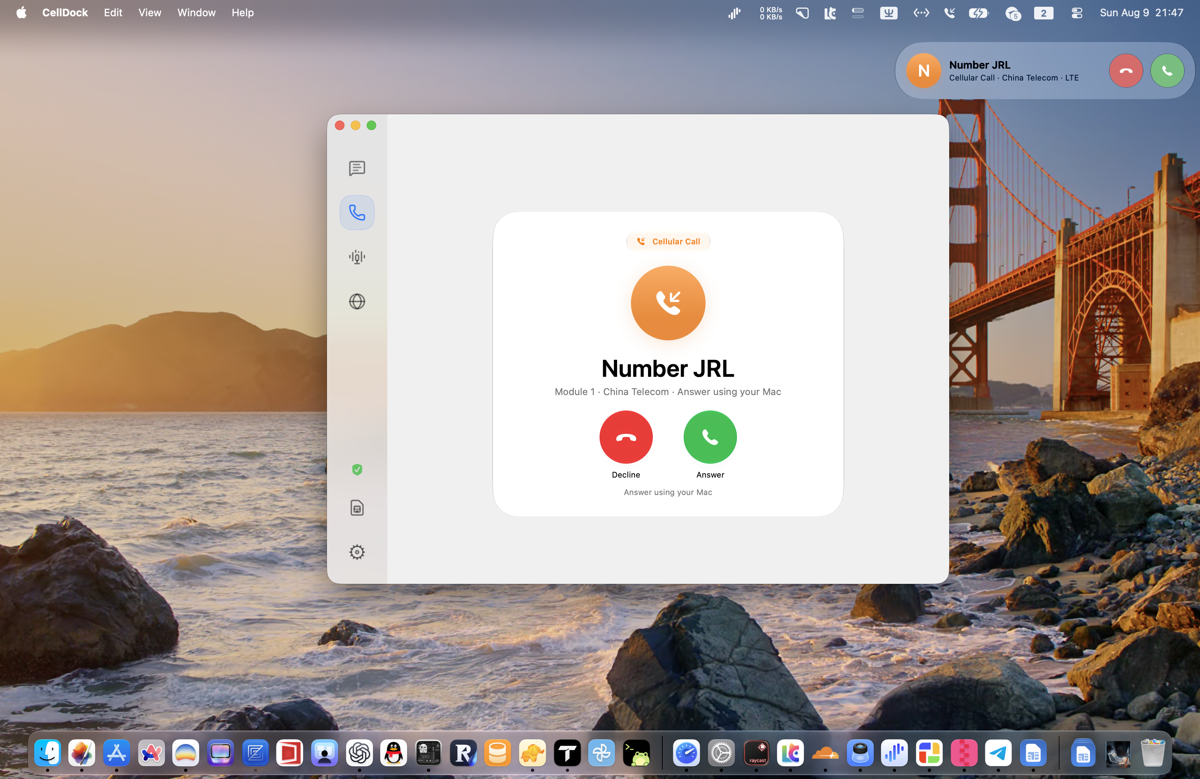Screen dimensions: 1200x779
Task: Click the orange incoming call avatar
Action: click(x=668, y=303)
